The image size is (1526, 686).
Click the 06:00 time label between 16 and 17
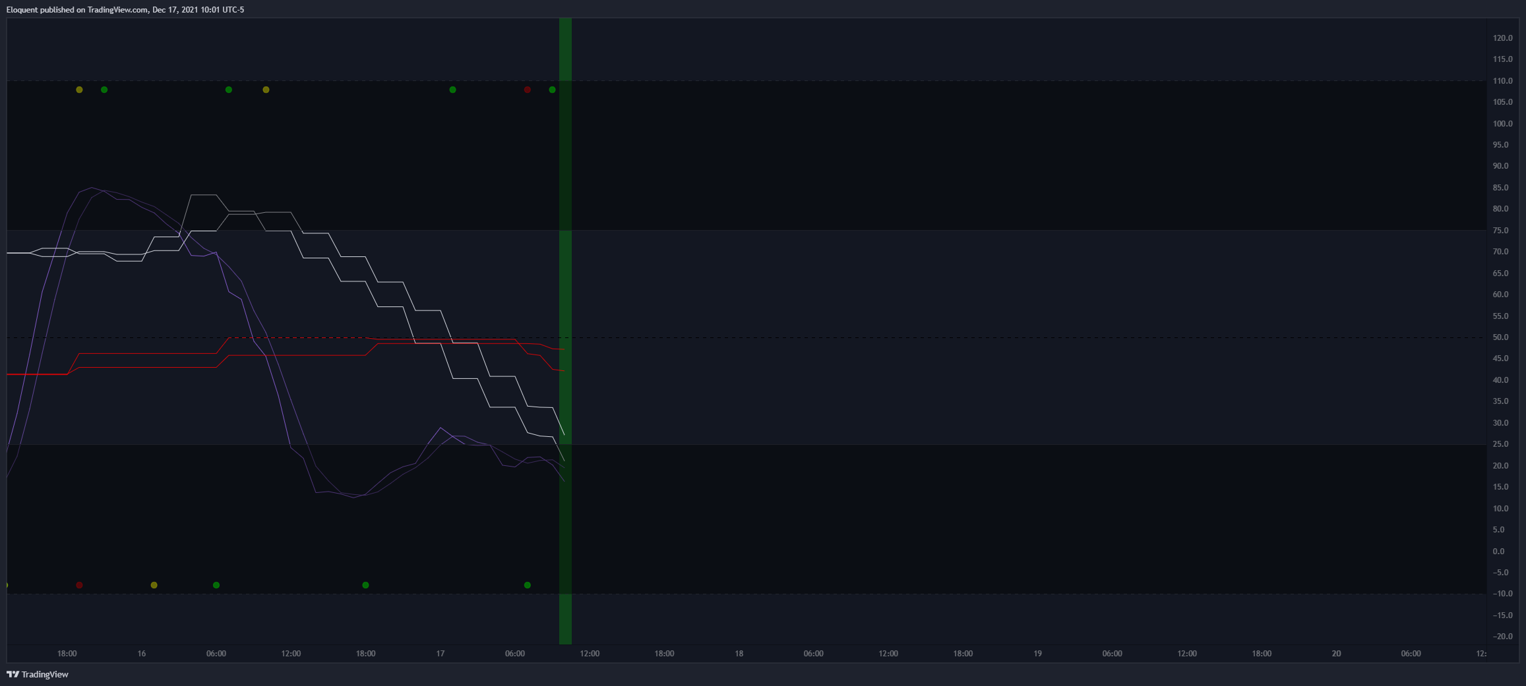click(216, 654)
